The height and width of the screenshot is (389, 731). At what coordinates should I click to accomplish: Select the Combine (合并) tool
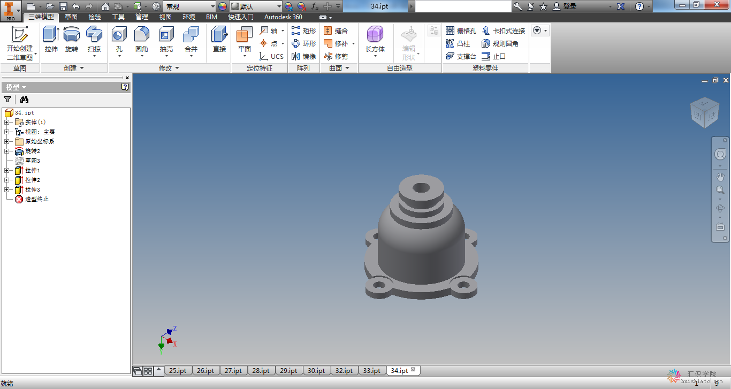point(191,42)
